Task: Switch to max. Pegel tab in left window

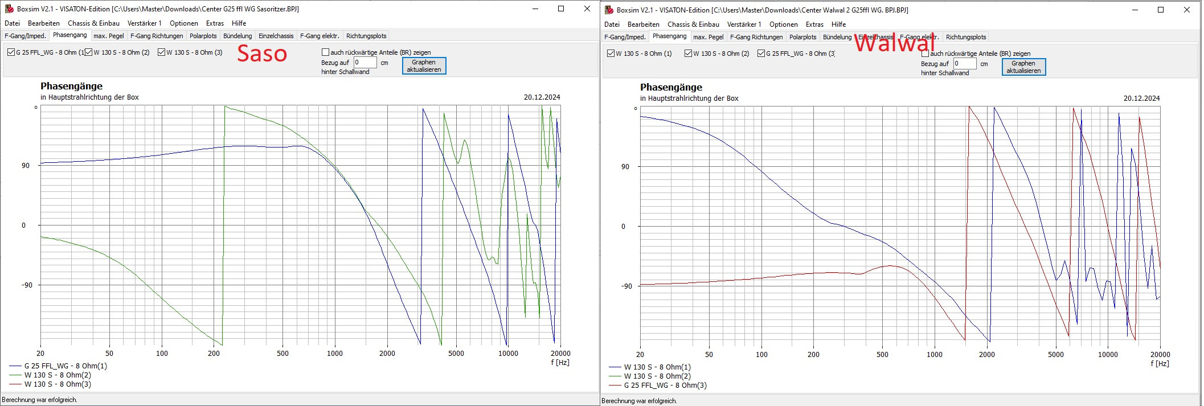Action: click(109, 36)
